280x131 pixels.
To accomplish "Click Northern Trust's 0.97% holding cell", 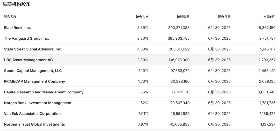I will pos(143,125).
